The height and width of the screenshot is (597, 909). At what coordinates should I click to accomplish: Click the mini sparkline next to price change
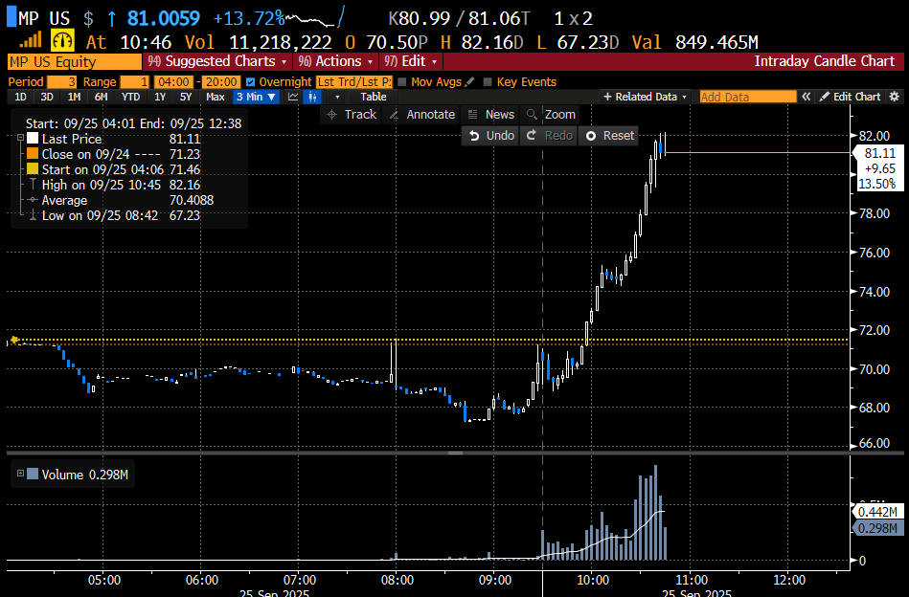coord(316,17)
